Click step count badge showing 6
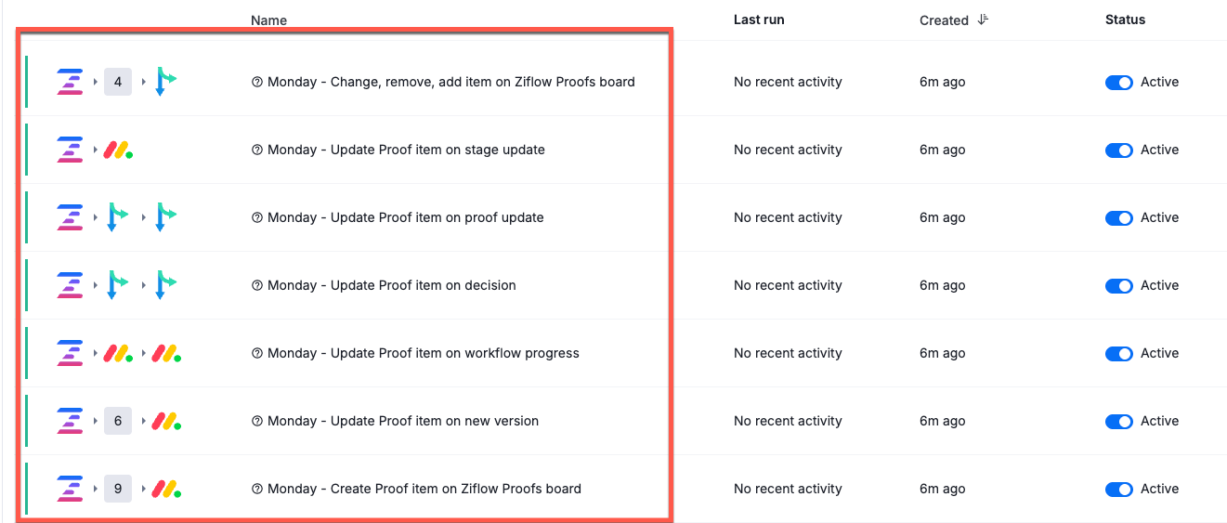This screenshot has height=523, width=1227. (118, 421)
